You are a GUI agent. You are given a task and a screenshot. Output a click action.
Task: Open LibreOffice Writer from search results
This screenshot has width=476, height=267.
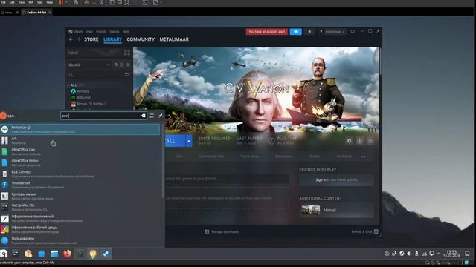[x=80, y=163]
